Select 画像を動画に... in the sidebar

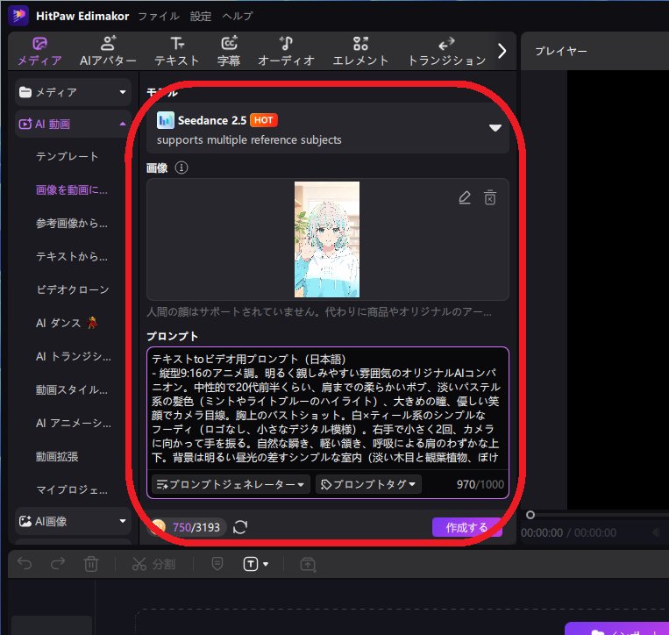pyautogui.click(x=72, y=190)
